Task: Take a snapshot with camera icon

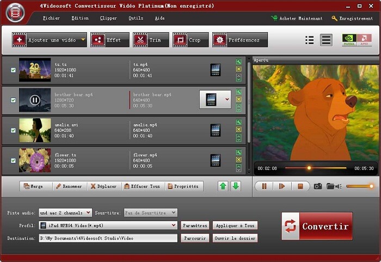Action: tap(317, 186)
